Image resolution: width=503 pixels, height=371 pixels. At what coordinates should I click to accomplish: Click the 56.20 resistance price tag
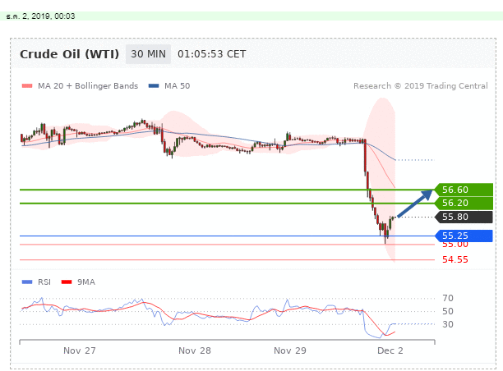tap(464, 203)
